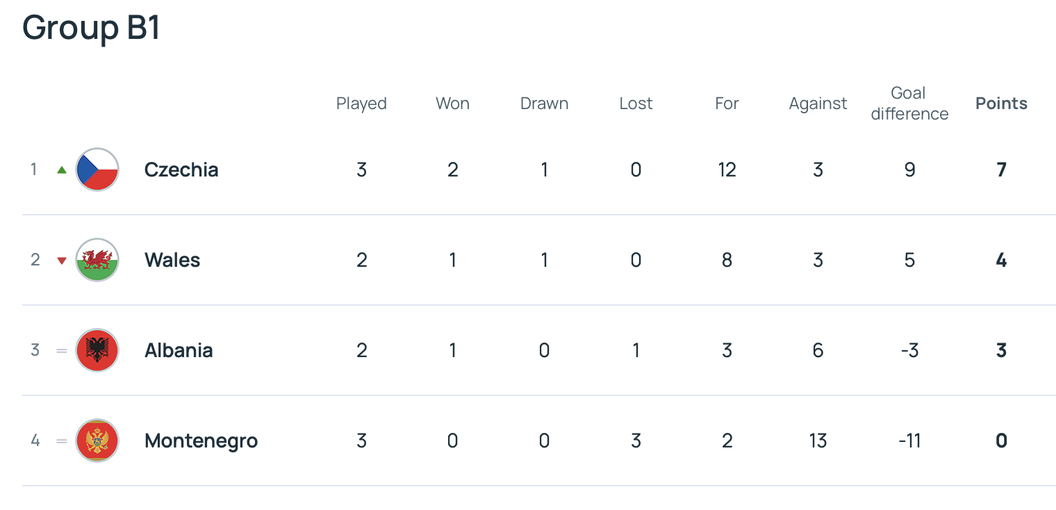Click the Against column header
1056x510 pixels.
(x=818, y=104)
